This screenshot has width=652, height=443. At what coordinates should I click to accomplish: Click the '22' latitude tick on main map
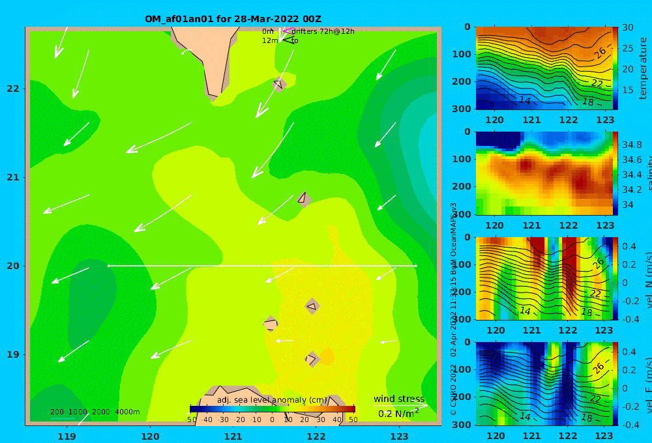pos(12,89)
